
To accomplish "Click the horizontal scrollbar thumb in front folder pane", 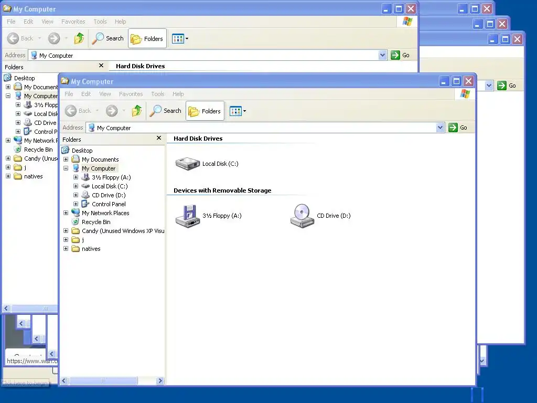I will point(103,381).
